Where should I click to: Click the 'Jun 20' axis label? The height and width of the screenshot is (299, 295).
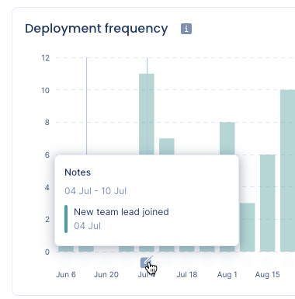pyautogui.click(x=106, y=275)
